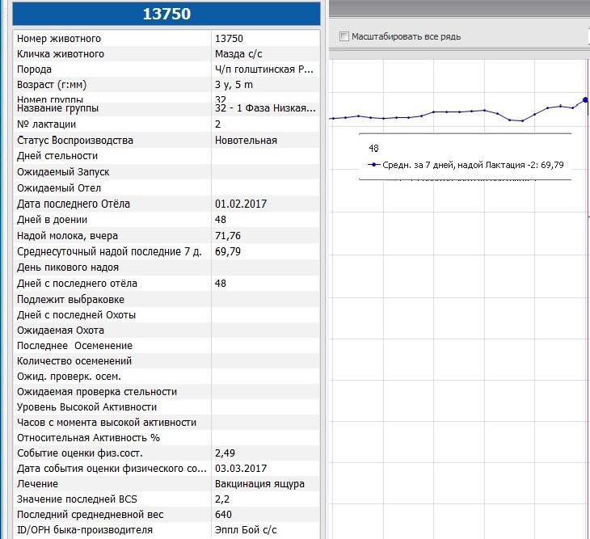Click the 'Ожидаемая Охота' row label

click(60, 331)
